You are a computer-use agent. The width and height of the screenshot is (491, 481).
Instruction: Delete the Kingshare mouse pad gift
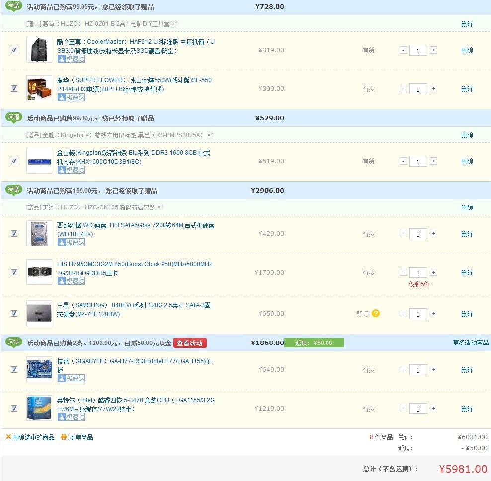[467, 136]
